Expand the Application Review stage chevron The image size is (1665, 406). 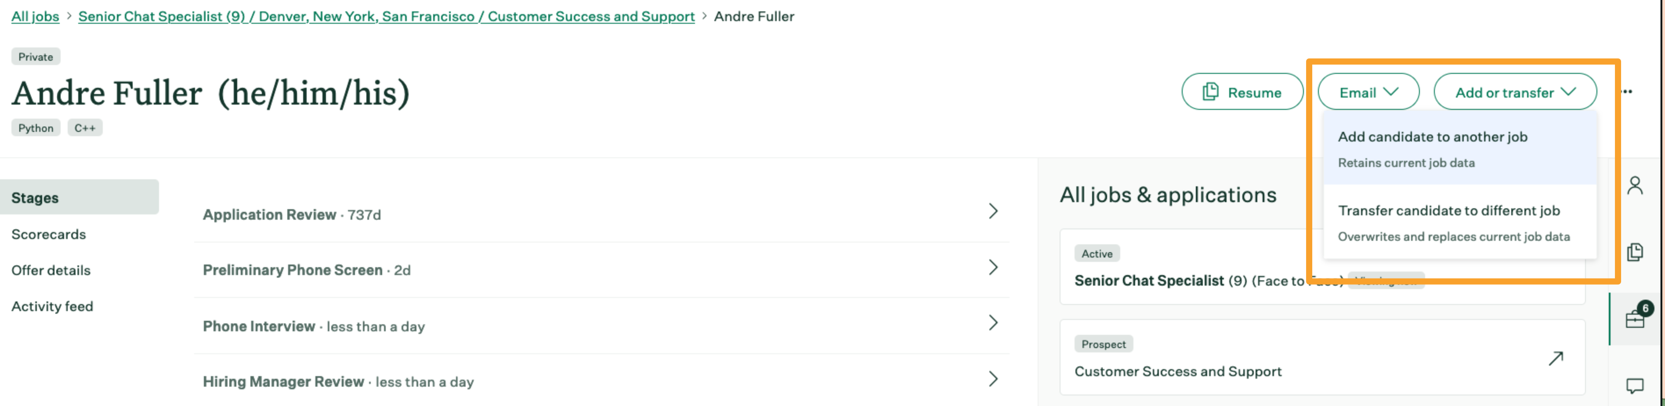click(993, 211)
